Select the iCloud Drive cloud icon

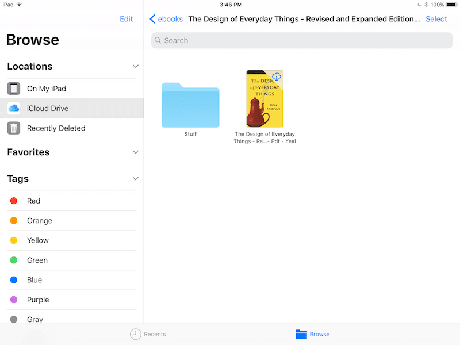14,108
